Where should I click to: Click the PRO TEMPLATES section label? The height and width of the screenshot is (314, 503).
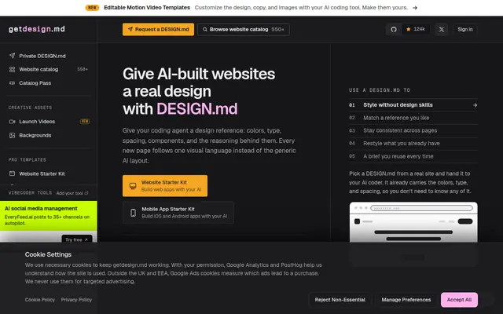28,160
